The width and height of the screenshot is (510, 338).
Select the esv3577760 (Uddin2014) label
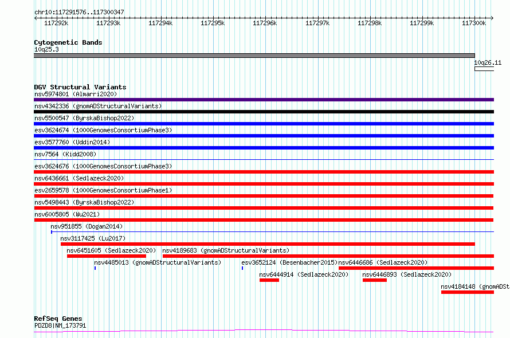(x=72, y=142)
